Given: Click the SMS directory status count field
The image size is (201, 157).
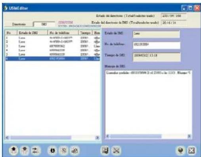Looking at the screenshot, I should pyautogui.click(x=174, y=23).
